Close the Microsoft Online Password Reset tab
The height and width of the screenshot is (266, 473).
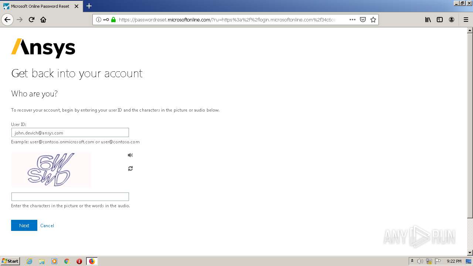(77, 6)
